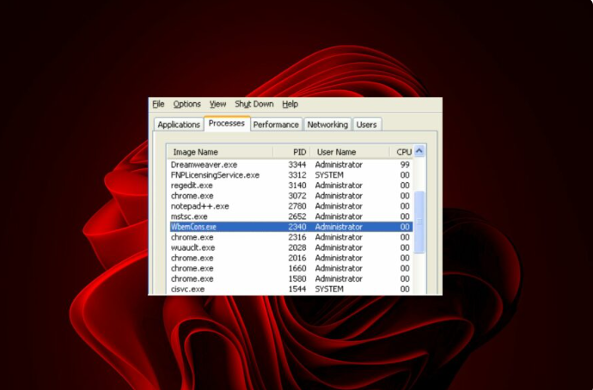
Task: Click SYSTEM user in cisvc.exe row
Action: (329, 289)
